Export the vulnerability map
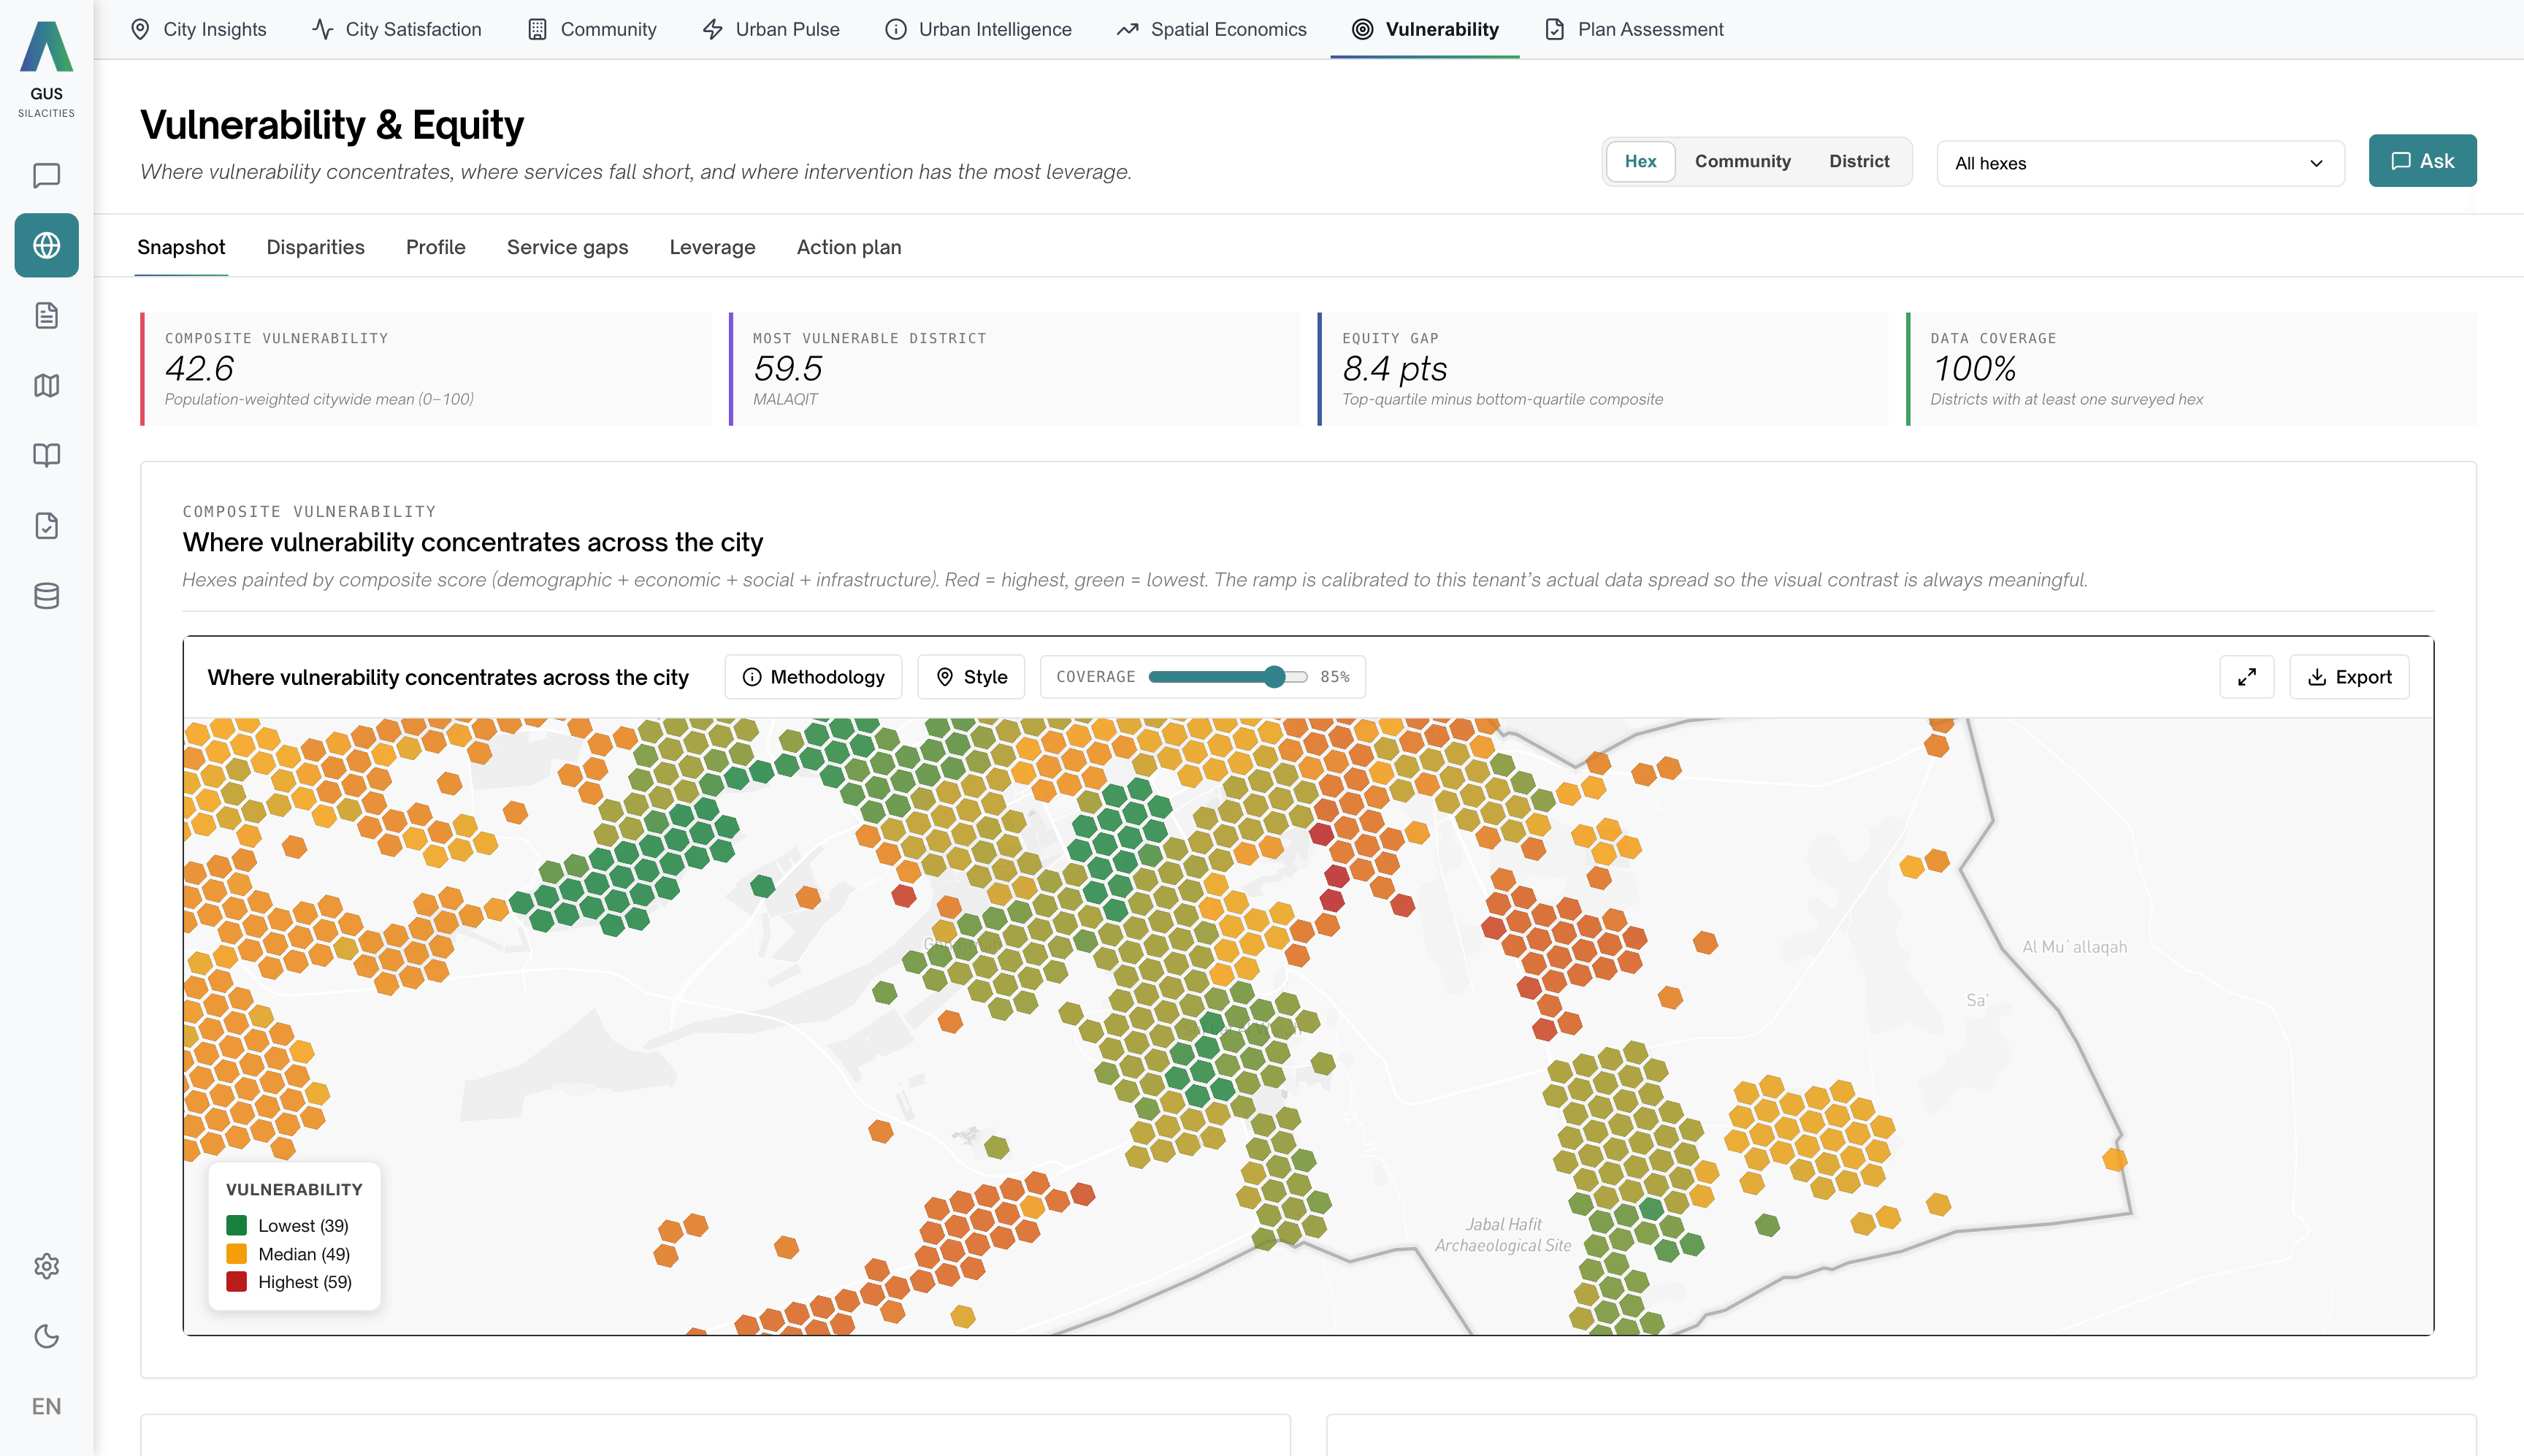Viewport: 2524px width, 1456px height. [2349, 677]
